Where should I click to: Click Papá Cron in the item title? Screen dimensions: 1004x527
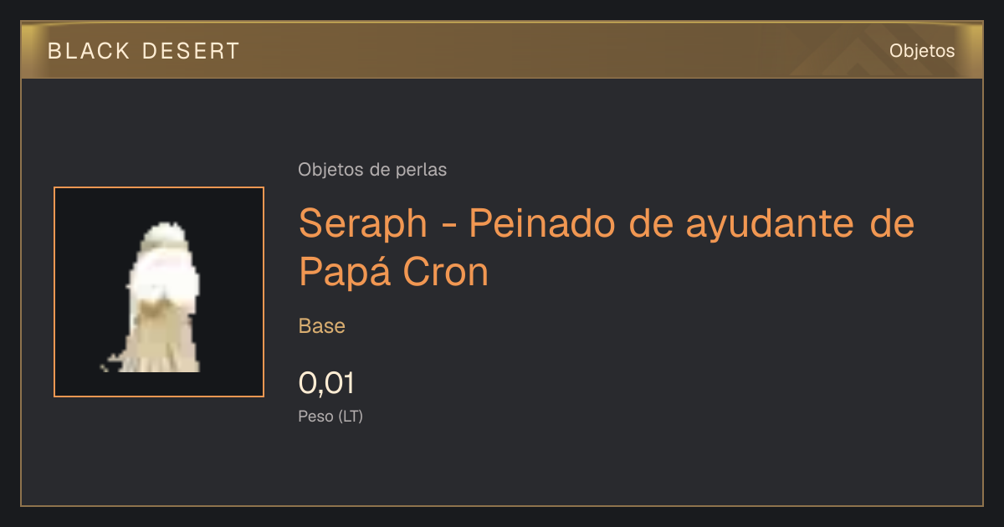point(393,272)
